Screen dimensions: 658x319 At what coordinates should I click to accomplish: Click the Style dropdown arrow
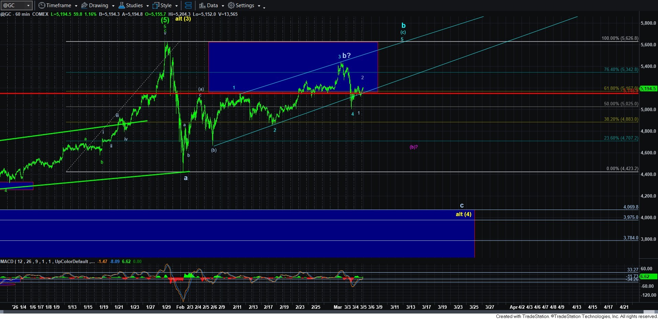click(176, 6)
